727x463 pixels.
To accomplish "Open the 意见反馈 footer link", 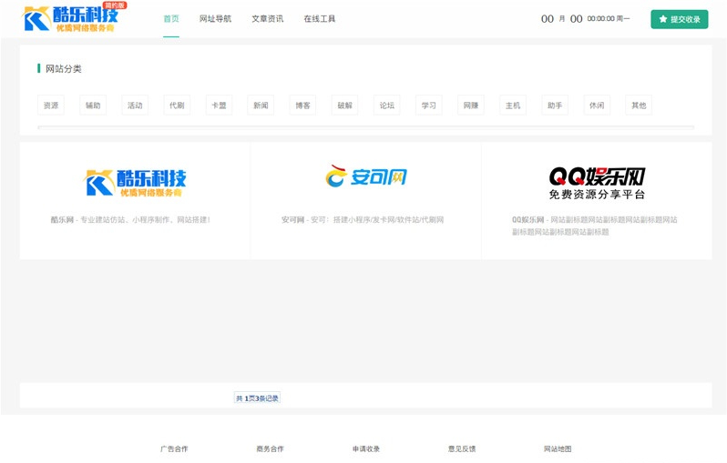I will (462, 448).
